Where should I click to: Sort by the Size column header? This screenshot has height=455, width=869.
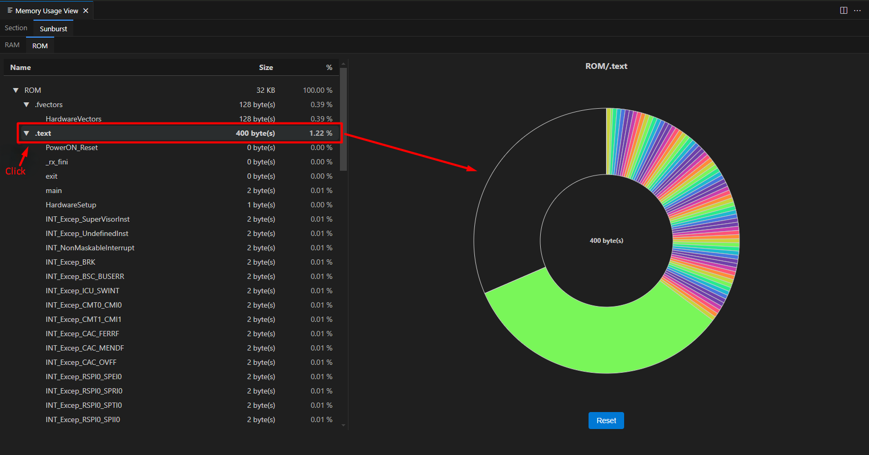pyautogui.click(x=266, y=67)
